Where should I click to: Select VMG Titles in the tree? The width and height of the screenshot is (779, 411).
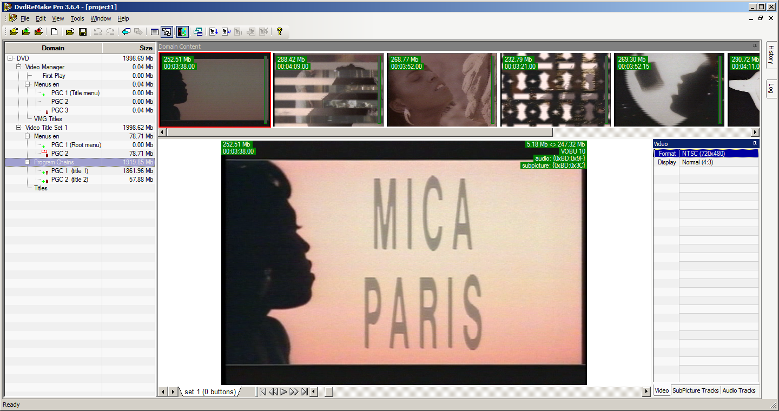click(48, 119)
